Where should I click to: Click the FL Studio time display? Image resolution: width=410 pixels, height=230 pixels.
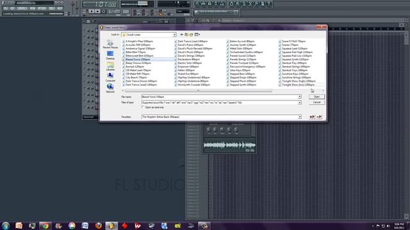100,4
